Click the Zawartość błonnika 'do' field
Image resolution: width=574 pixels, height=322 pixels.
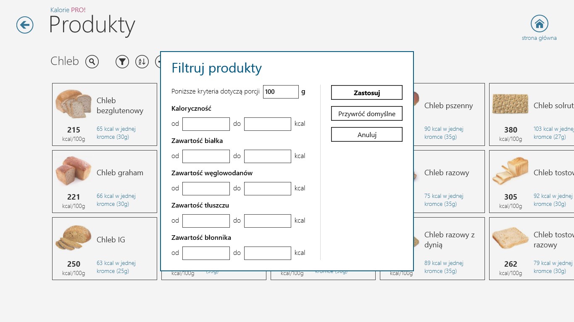coord(267,253)
